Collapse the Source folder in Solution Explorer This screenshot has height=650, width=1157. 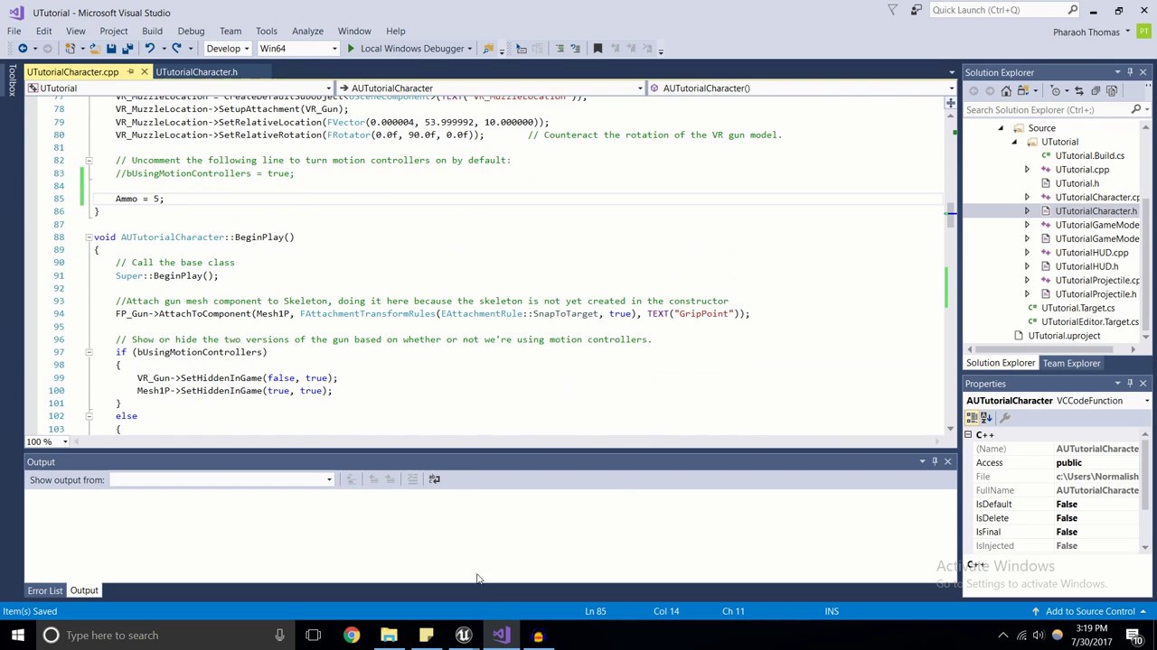coord(1001,128)
